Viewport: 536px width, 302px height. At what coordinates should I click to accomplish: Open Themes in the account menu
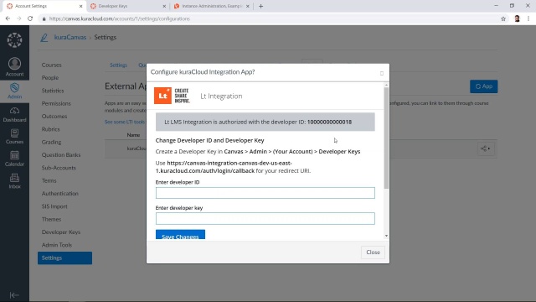click(x=51, y=219)
